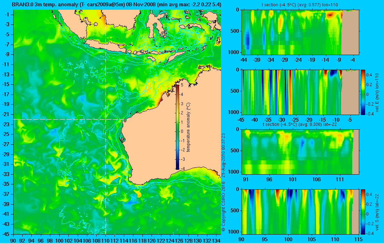Click the 'vel. S (m/s) lat=-22' label

[x=377, y=212]
